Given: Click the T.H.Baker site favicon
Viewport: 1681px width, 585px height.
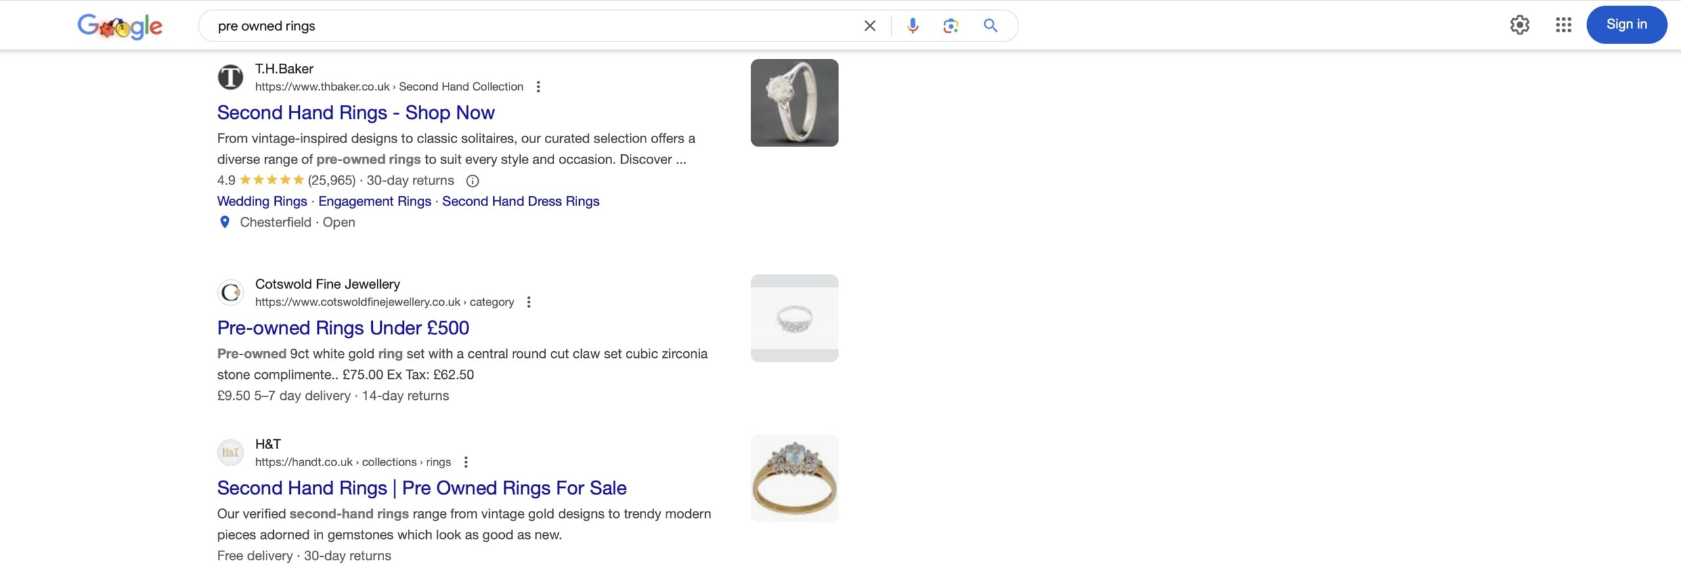Looking at the screenshot, I should [230, 77].
